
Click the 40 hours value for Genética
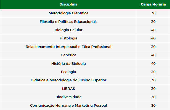pyautogui.click(x=153, y=55)
